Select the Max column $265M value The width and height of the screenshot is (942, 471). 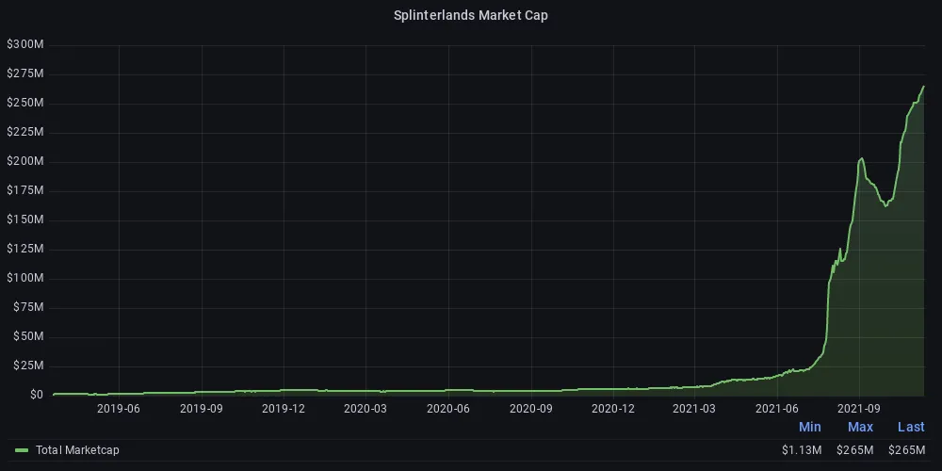tap(855, 450)
